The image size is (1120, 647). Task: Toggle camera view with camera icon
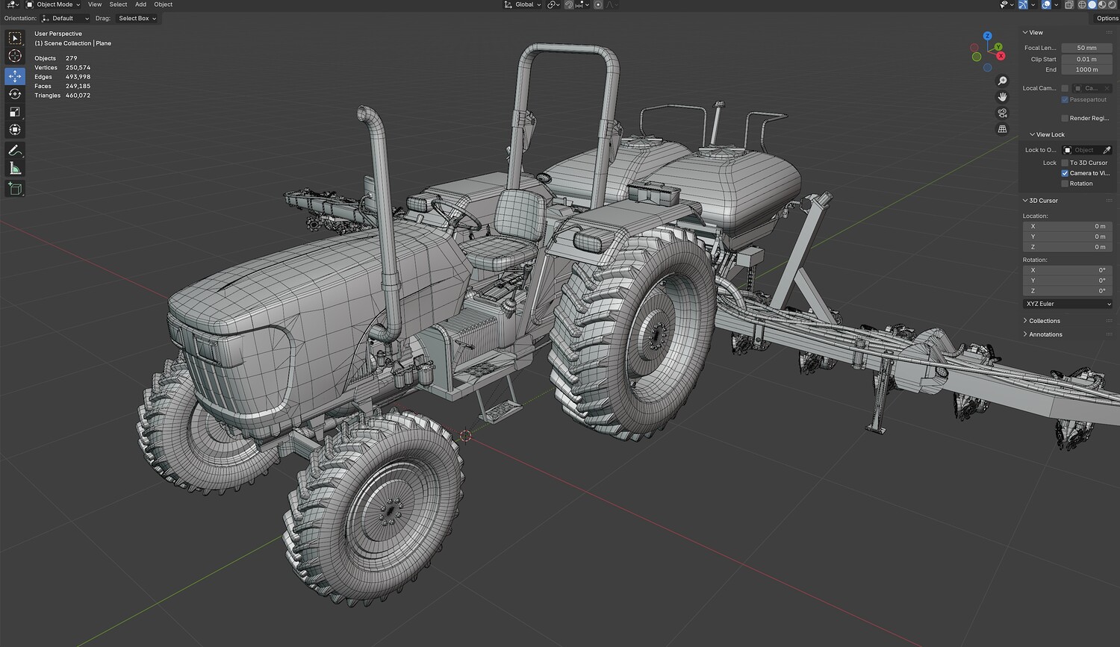point(1002,113)
